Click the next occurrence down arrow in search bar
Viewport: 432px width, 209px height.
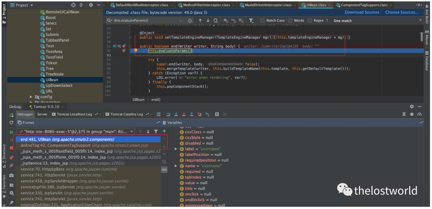coord(208,20)
